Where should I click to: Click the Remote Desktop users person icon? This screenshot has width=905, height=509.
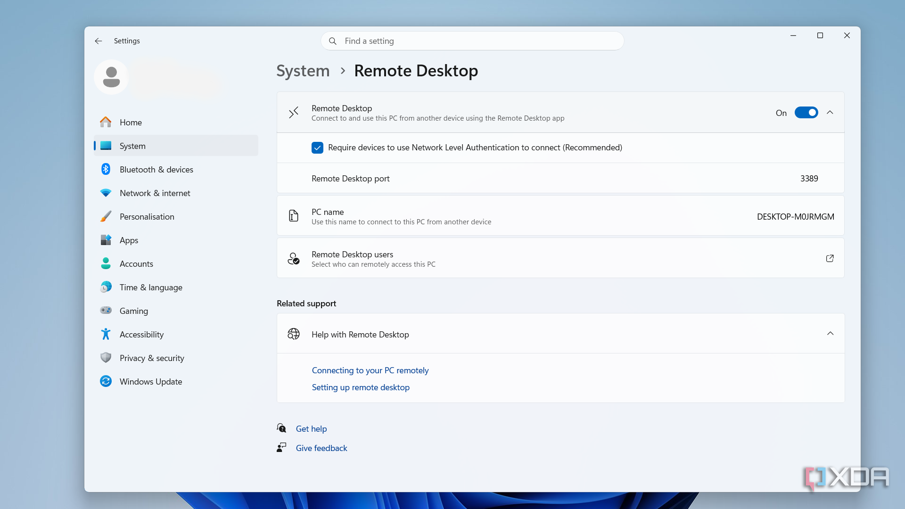294,258
